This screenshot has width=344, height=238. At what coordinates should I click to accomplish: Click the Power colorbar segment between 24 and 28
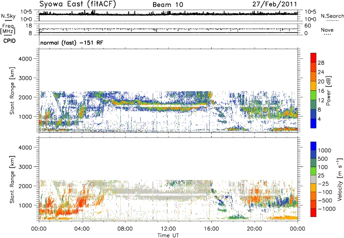click(313, 67)
